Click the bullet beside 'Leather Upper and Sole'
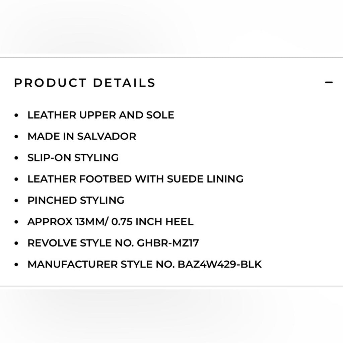 (x=16, y=116)
